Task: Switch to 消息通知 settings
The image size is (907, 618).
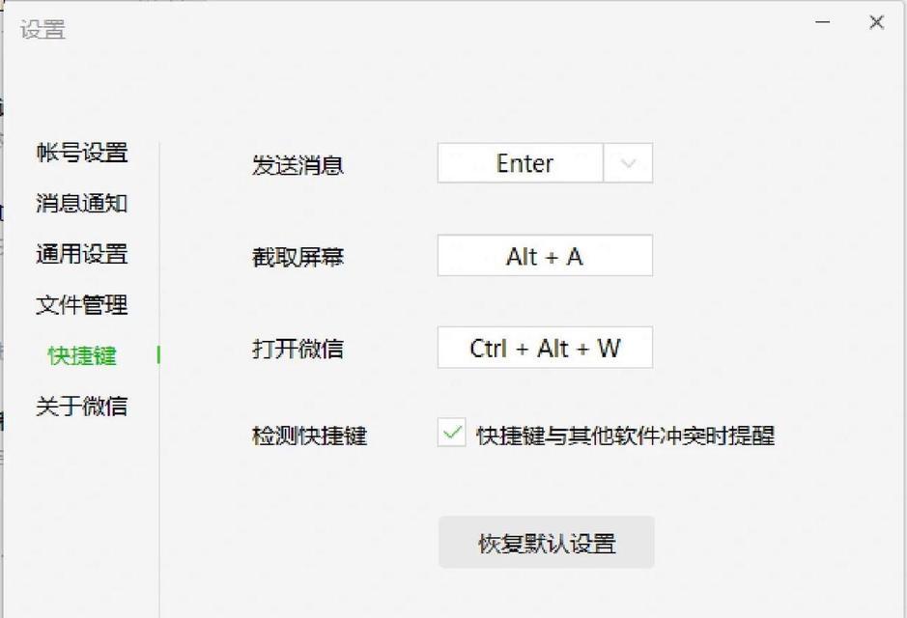Action: (82, 204)
